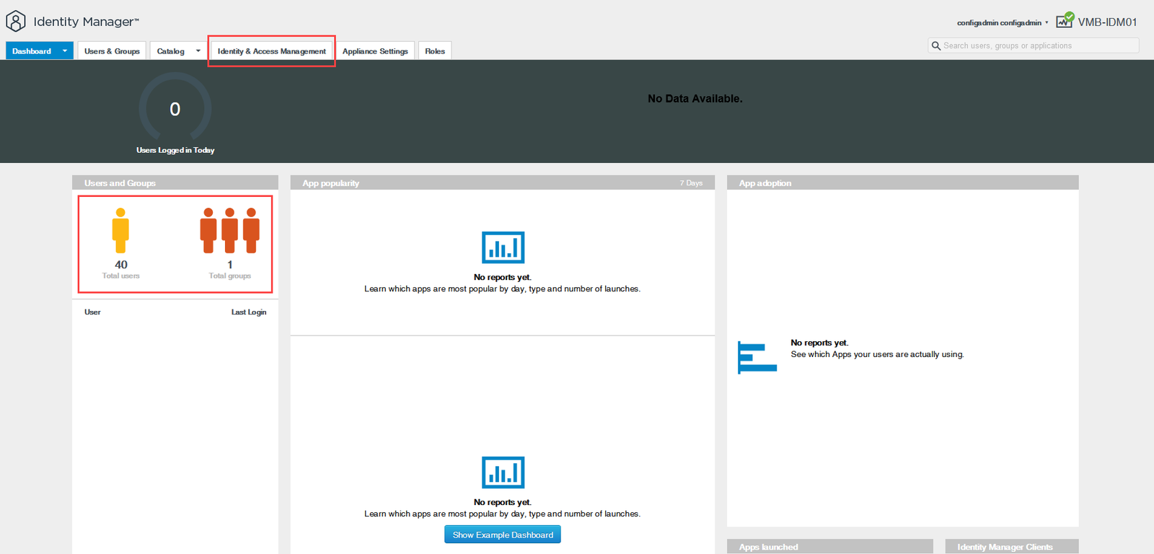The height and width of the screenshot is (554, 1154).
Task: Click the Identity Manager Clients panel header
Action: point(1012,547)
